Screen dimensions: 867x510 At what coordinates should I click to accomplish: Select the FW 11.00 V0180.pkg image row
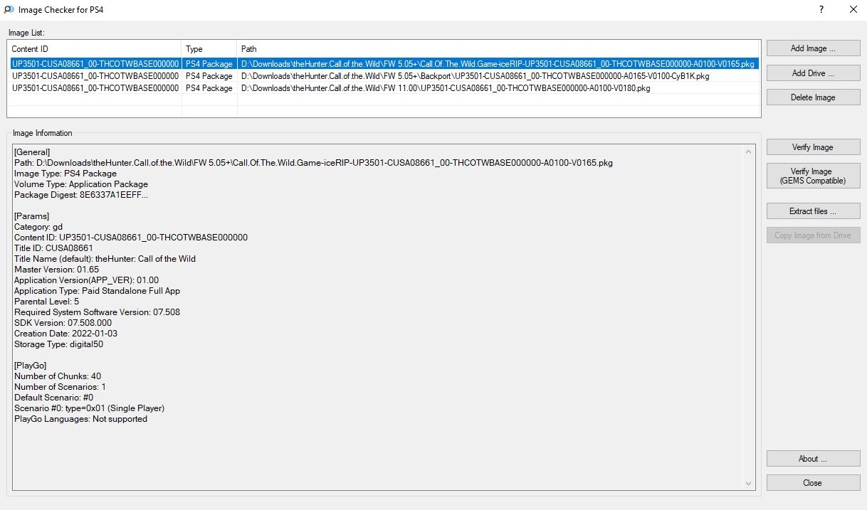[384, 88]
